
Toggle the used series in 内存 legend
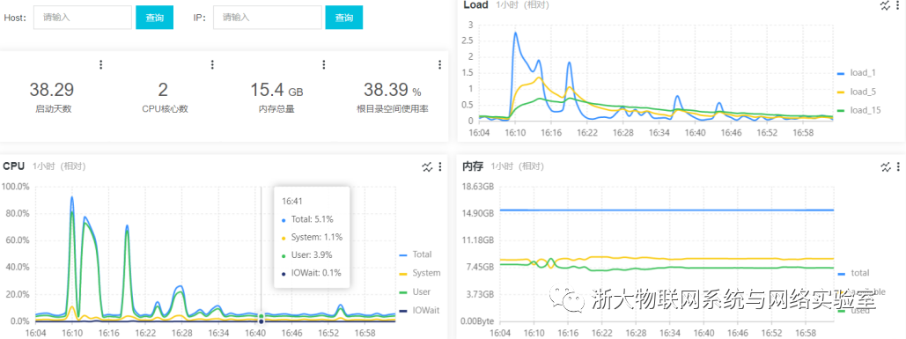tap(853, 311)
